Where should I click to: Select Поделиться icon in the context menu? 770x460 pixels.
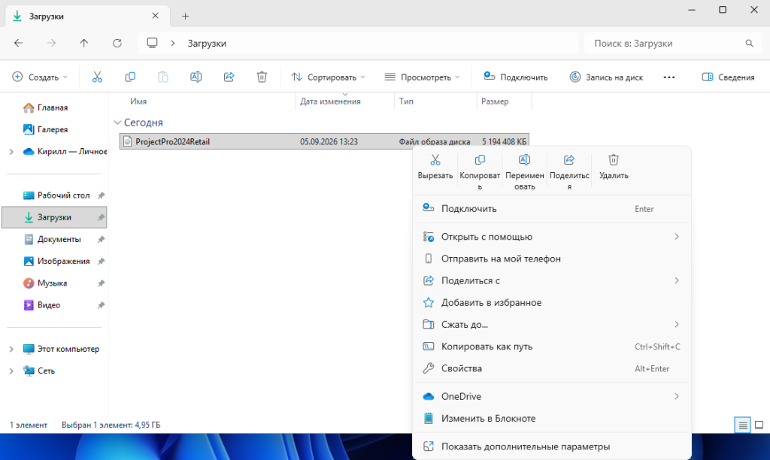point(569,172)
